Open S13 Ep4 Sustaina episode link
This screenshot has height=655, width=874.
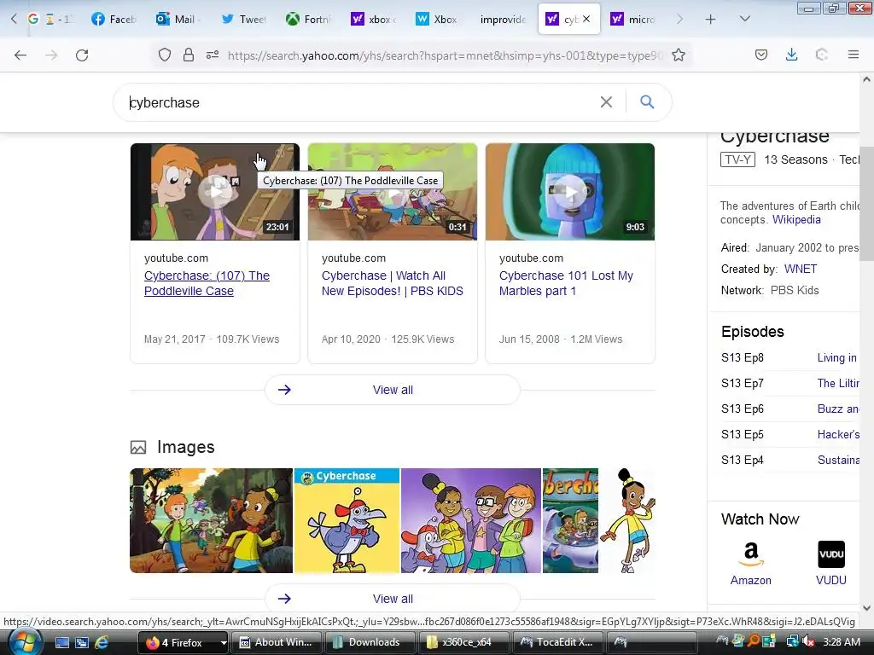(838, 460)
